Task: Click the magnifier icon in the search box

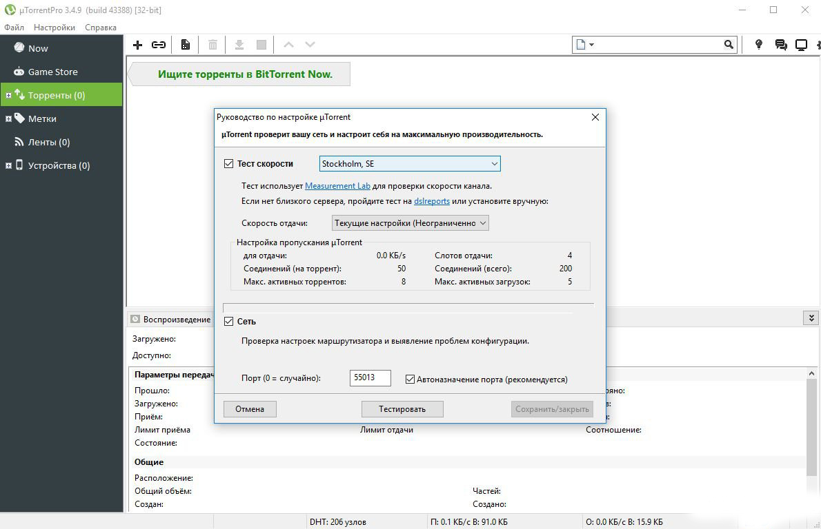Action: point(729,45)
